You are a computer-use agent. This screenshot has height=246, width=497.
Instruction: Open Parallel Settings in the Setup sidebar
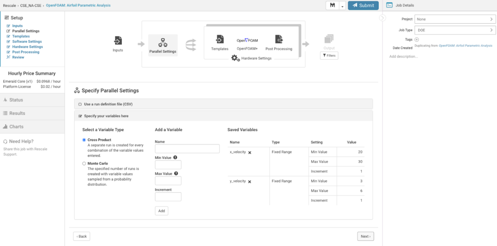(x=26, y=31)
